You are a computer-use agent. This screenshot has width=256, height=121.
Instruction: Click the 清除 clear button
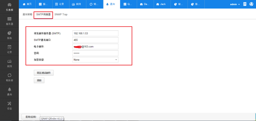pyautogui.click(x=39, y=80)
